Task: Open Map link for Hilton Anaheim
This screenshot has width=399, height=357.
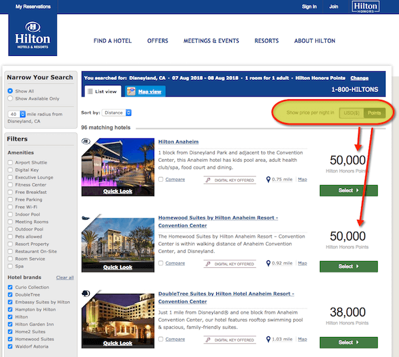Action: click(303, 179)
